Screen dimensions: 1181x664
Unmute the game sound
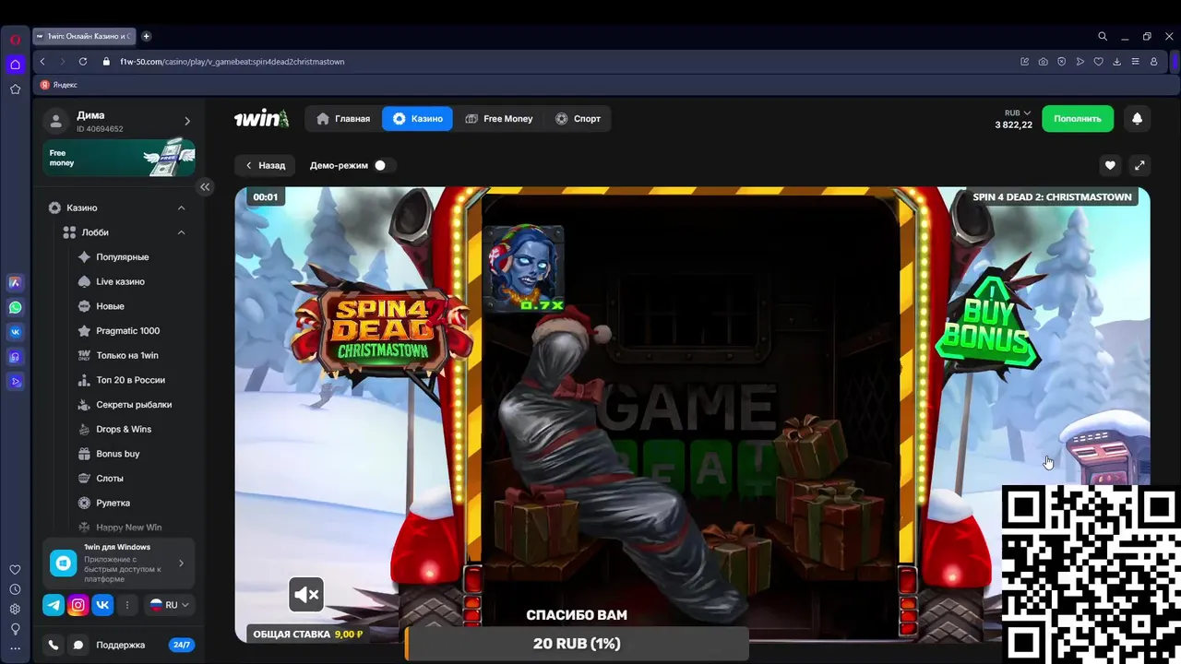point(306,595)
